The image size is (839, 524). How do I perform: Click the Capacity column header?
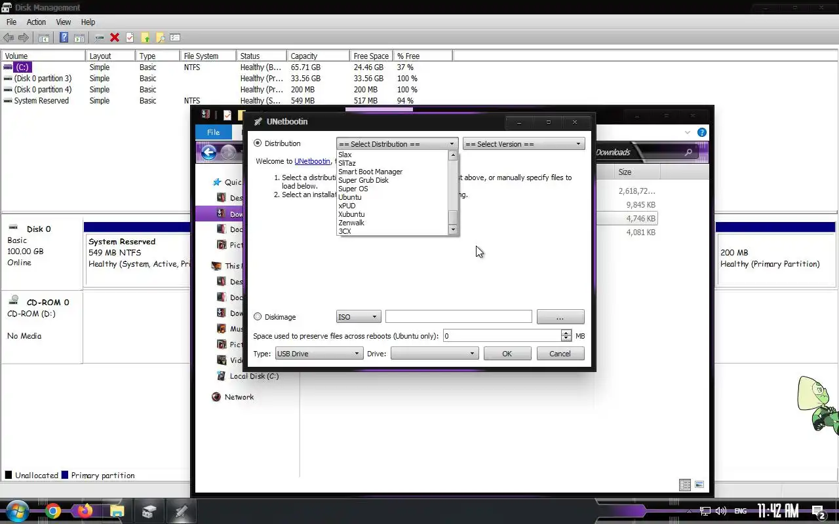317,56
